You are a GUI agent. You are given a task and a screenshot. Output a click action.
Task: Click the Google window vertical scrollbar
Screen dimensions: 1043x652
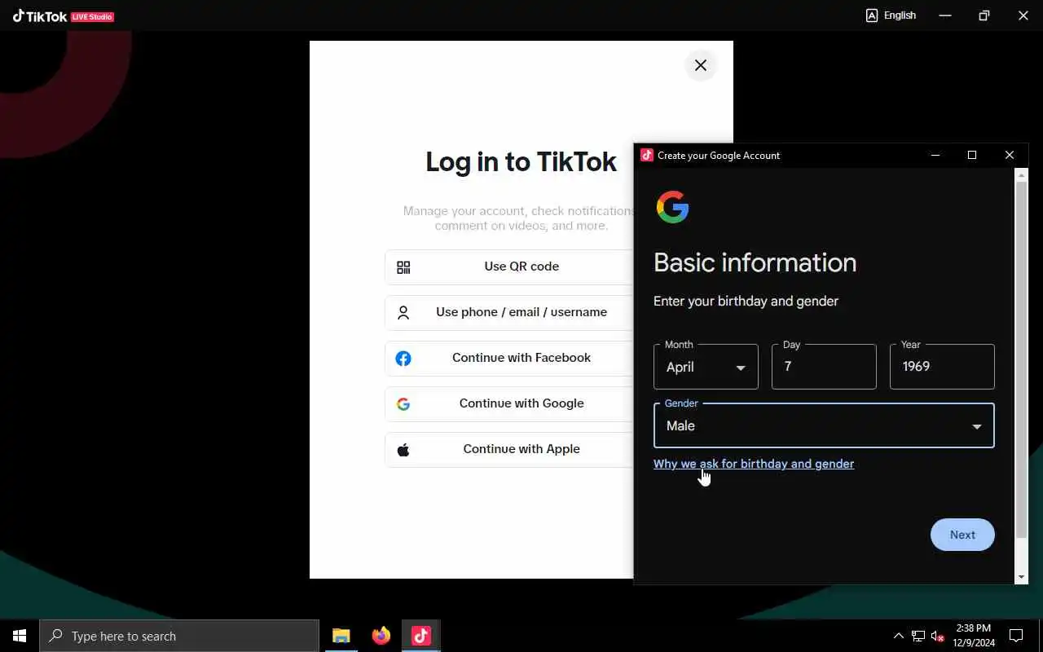tap(1022, 359)
